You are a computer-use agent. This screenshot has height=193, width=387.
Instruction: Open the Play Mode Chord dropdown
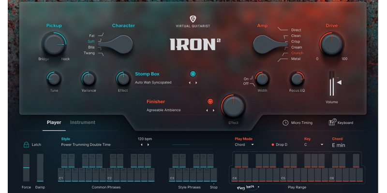pyautogui.click(x=244, y=145)
